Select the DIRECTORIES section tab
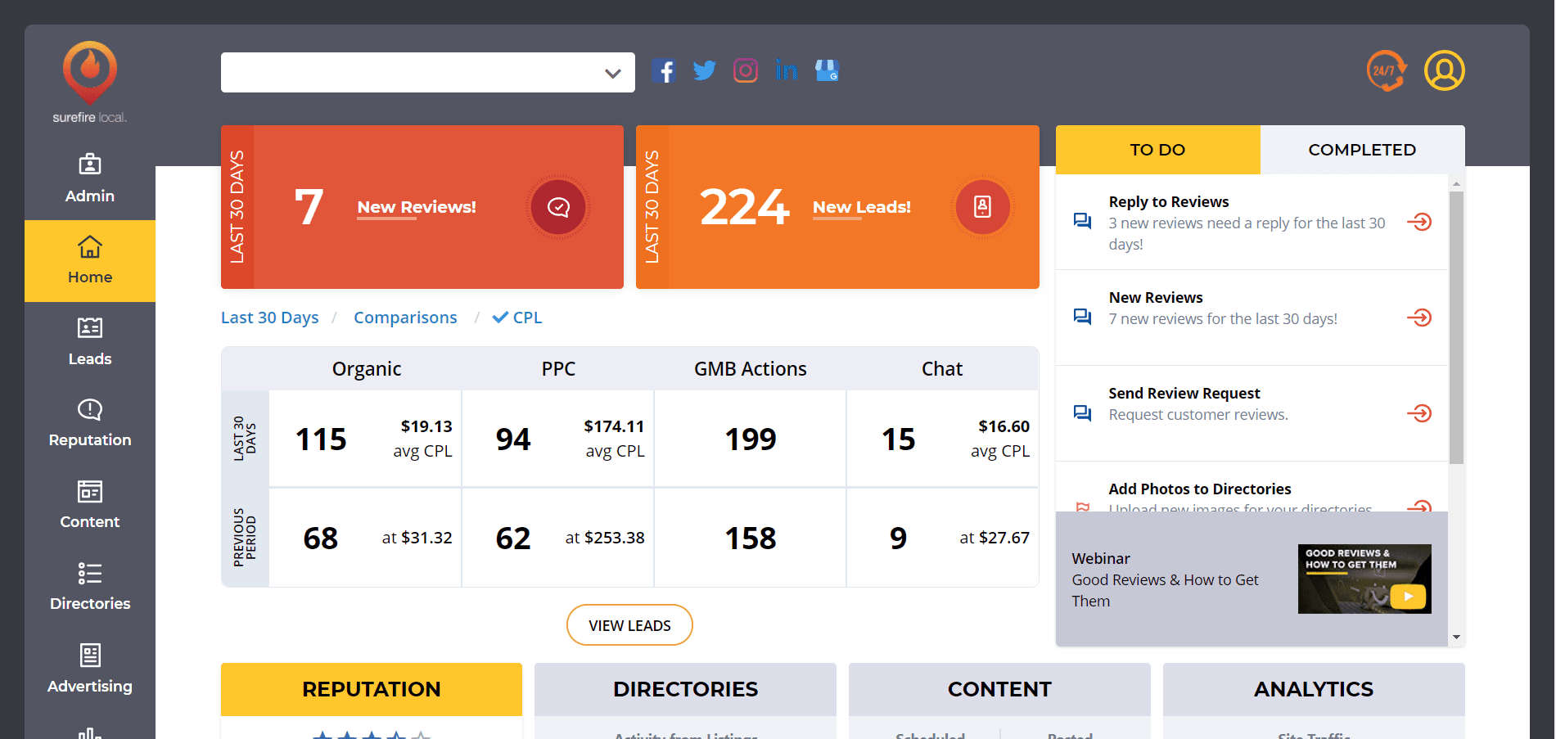 [x=685, y=689]
